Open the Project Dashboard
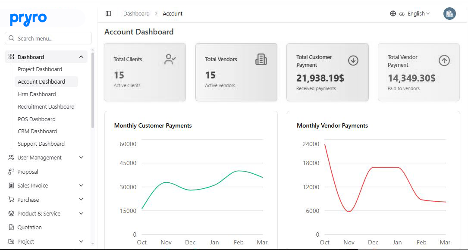This screenshot has height=250, width=468. pos(40,69)
